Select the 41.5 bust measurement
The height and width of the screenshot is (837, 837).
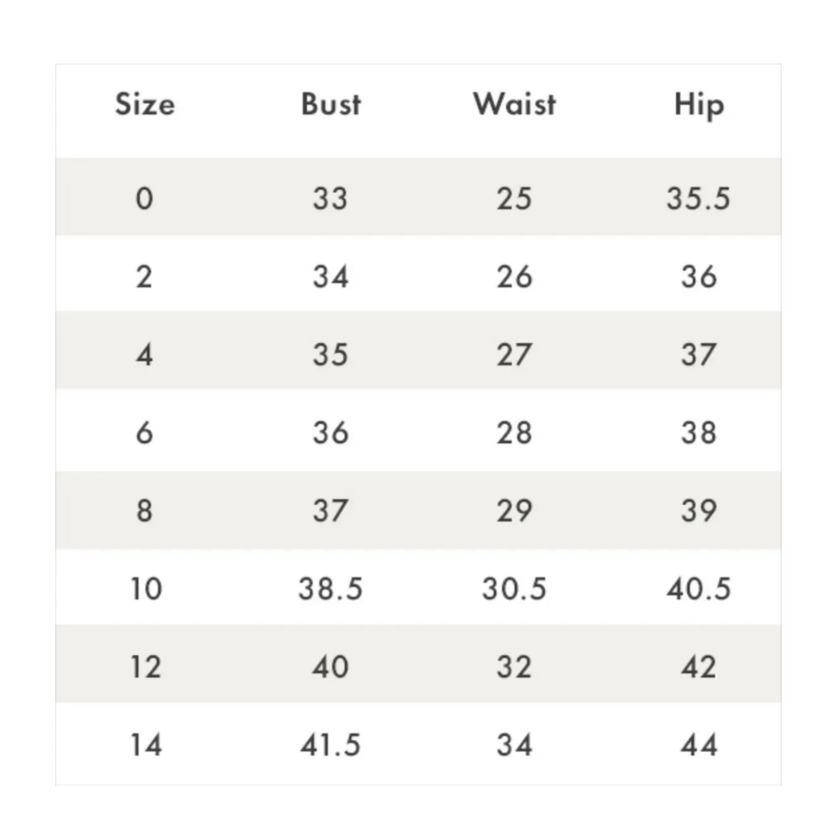(x=330, y=744)
